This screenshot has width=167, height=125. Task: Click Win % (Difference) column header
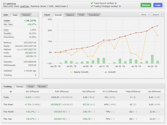tap(110, 92)
